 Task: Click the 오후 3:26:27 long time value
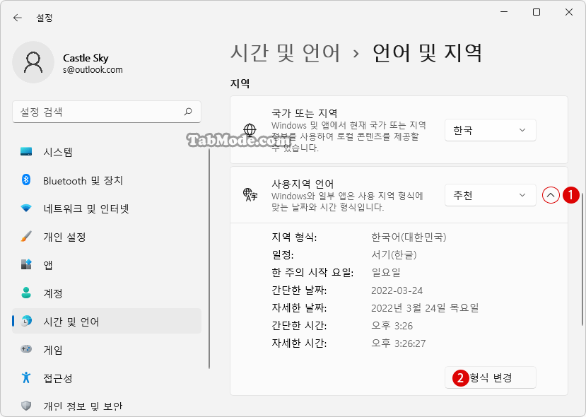pos(399,343)
